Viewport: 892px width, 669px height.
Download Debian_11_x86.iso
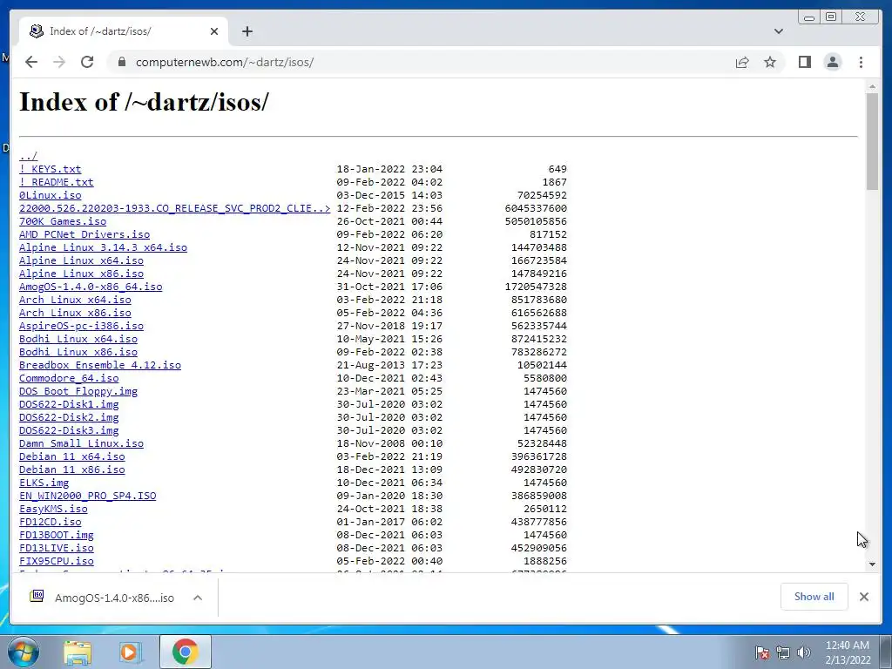point(71,470)
